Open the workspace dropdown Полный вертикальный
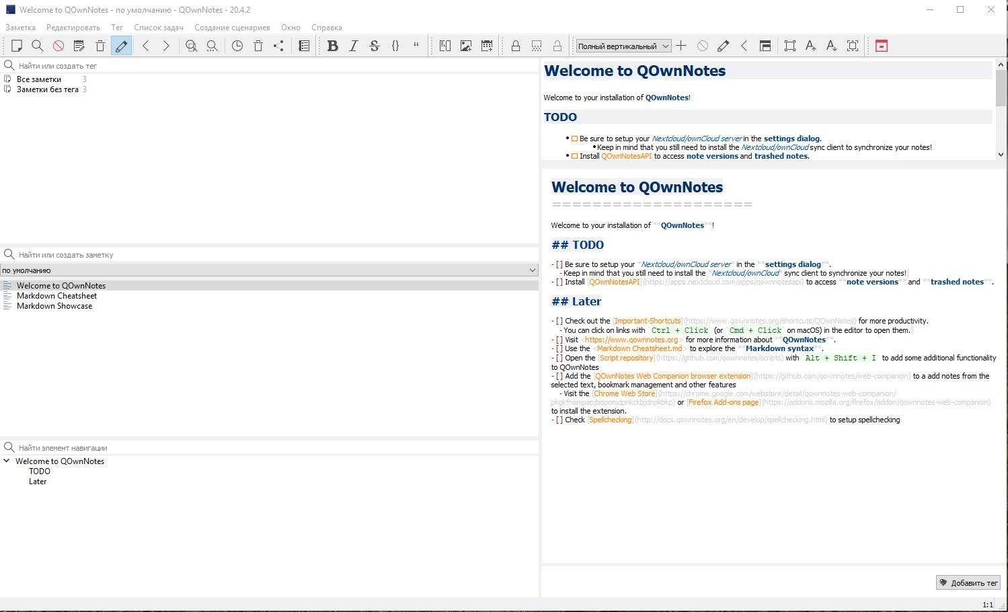1008x612 pixels. point(623,46)
